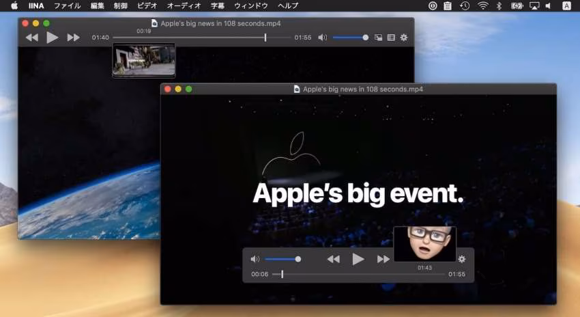The width and height of the screenshot is (580, 317).
Task: Open the IINA application menu
Action: click(36, 5)
